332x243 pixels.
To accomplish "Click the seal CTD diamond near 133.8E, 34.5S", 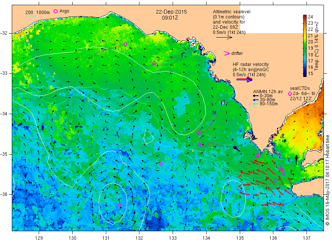I will coord(198,133).
